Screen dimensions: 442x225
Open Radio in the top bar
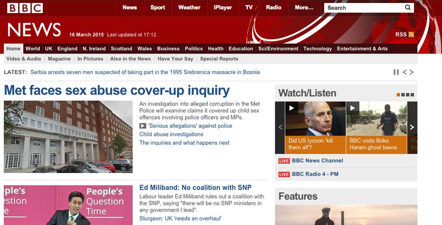point(273,8)
